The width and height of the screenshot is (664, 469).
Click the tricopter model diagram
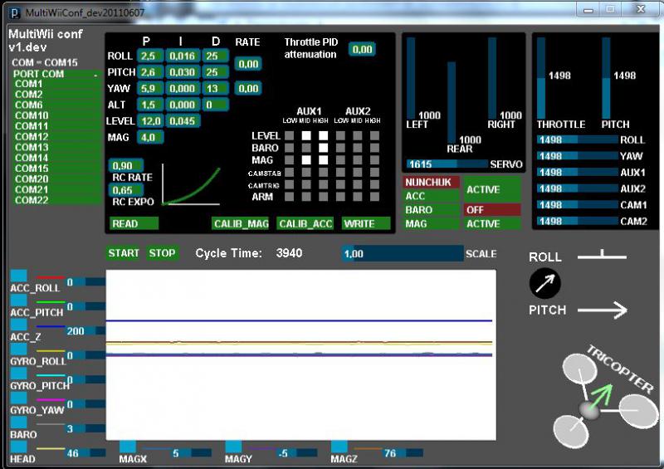pyautogui.click(x=607, y=398)
